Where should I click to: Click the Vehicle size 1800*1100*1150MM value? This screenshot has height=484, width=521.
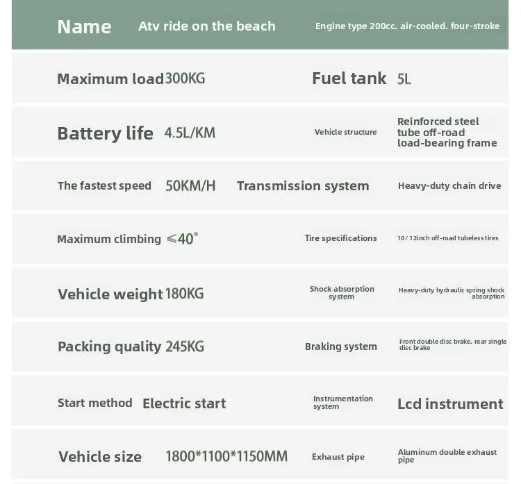point(226,456)
